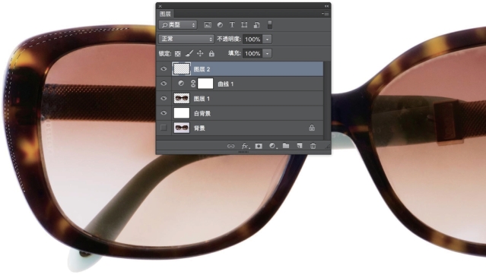Select the layer name 图层 2
Viewport: 486px width, 278px height.
tap(202, 69)
